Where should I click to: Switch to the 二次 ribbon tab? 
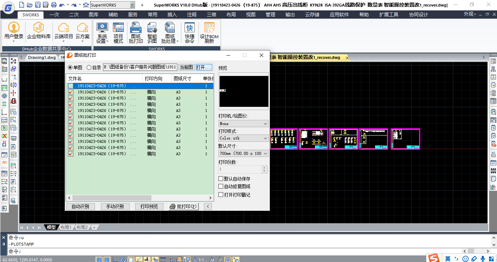click(74, 15)
